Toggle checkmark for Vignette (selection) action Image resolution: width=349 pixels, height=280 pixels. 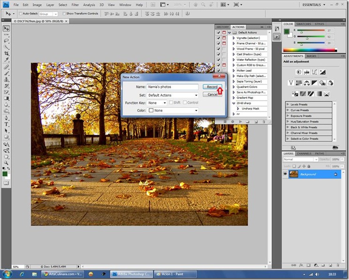(x=218, y=38)
